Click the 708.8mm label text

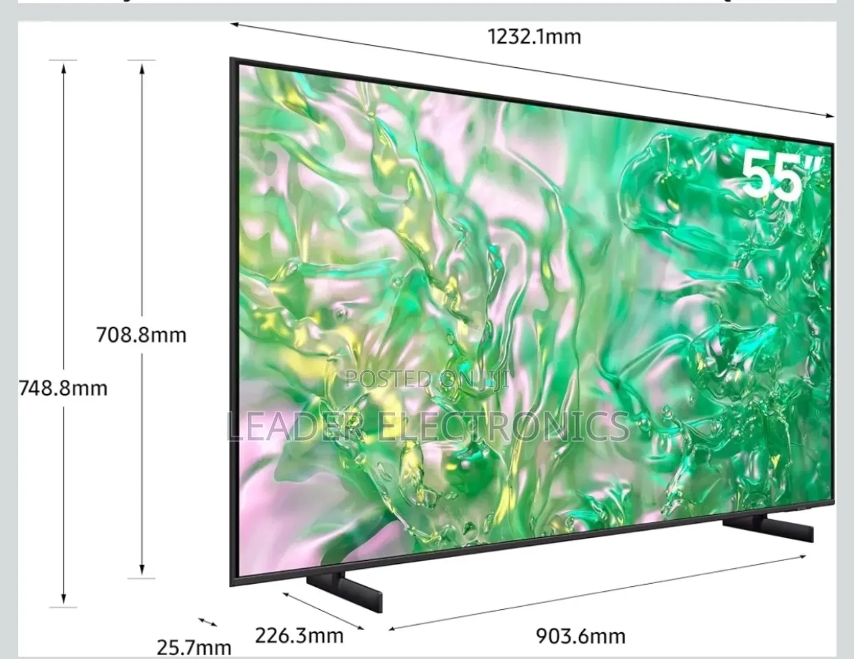tap(141, 334)
